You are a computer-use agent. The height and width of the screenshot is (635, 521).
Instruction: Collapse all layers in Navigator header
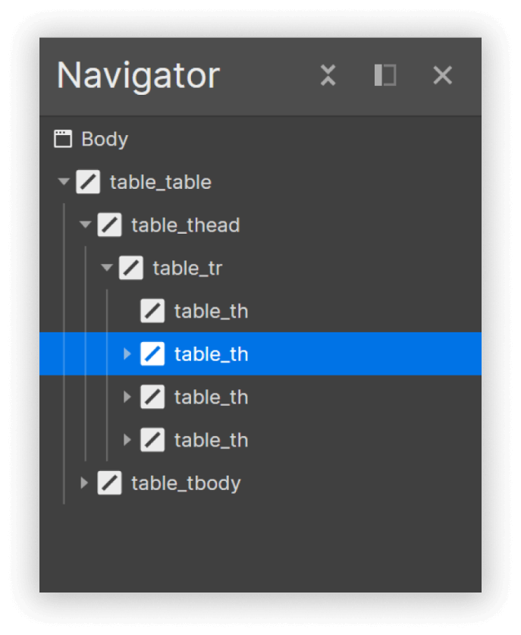(328, 75)
